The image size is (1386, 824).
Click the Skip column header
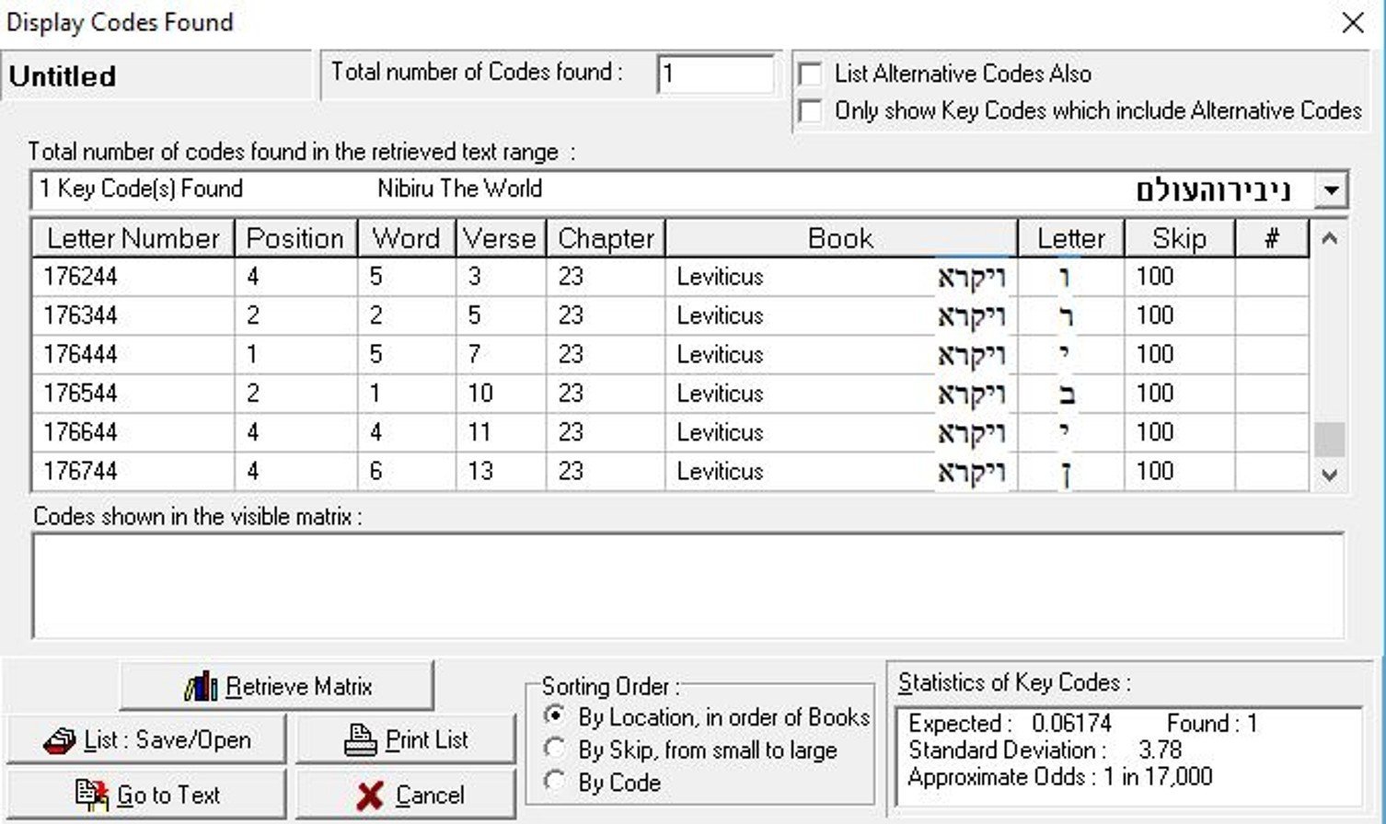click(x=1179, y=238)
